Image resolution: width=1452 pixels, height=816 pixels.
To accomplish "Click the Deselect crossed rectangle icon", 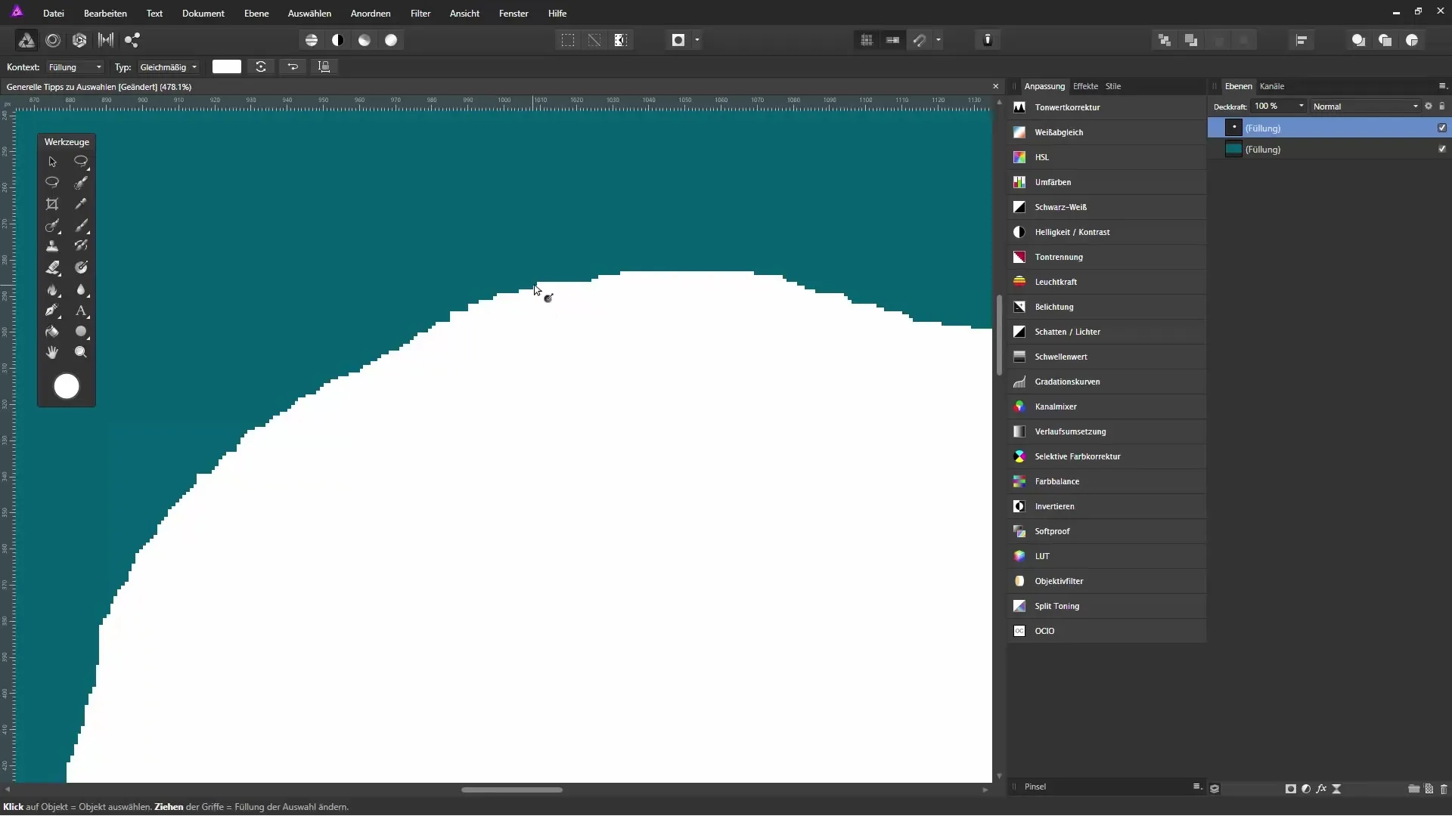I will (594, 40).
